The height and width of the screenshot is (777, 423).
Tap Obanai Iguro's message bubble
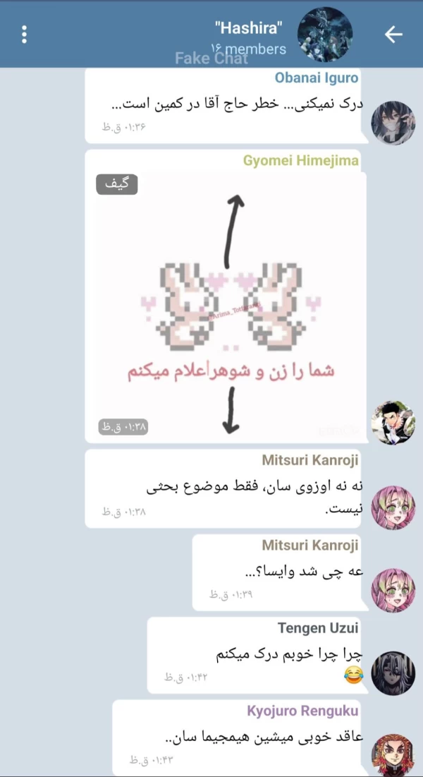(x=228, y=106)
